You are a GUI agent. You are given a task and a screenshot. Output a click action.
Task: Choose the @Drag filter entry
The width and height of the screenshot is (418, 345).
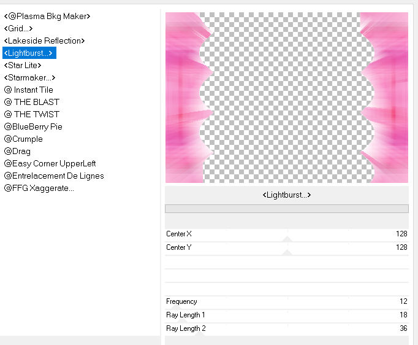[x=17, y=151]
